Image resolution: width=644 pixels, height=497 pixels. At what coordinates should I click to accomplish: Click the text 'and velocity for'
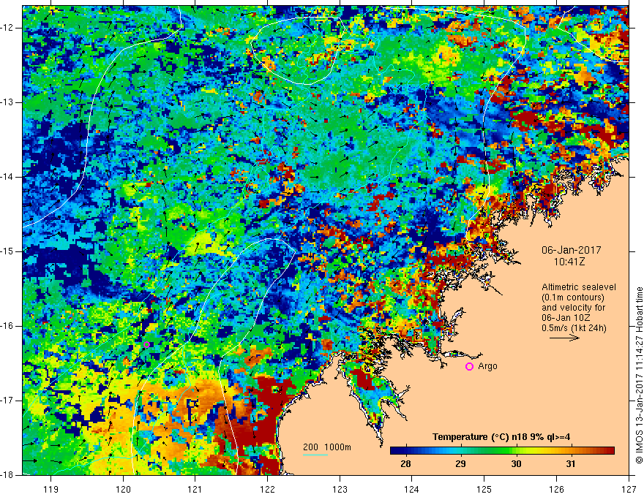573,308
